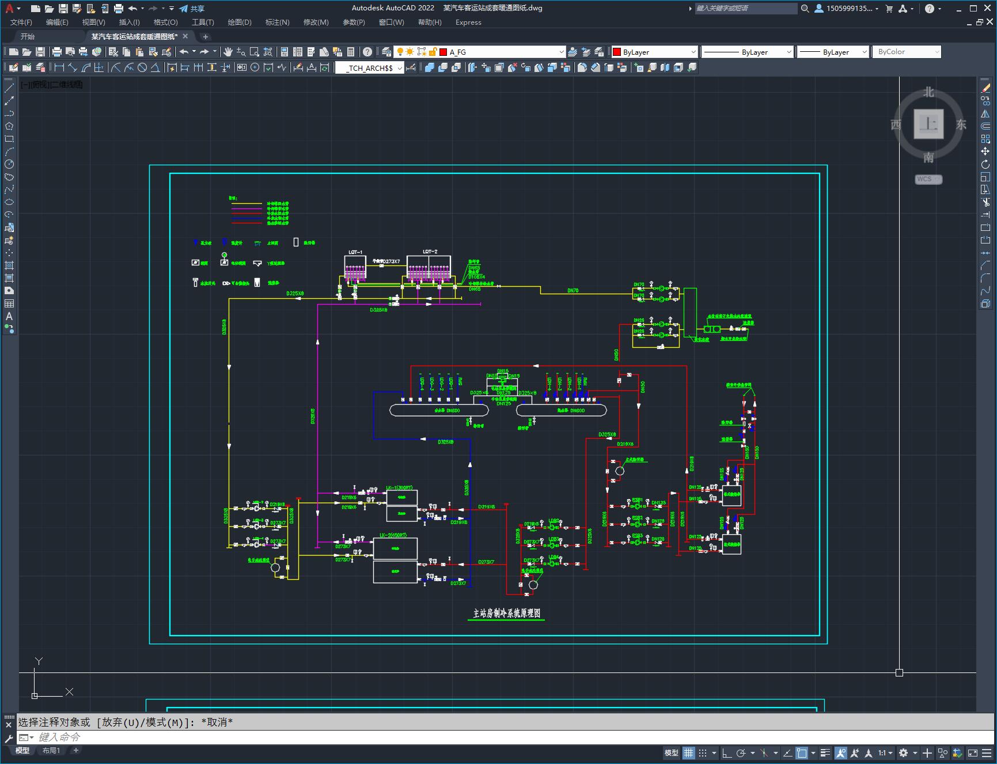Click the WCS coordinate system button
This screenshot has height=764, width=997.
point(928,179)
